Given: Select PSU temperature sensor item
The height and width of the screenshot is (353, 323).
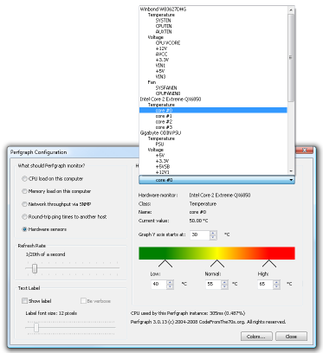Looking at the screenshot, I should (159, 144).
